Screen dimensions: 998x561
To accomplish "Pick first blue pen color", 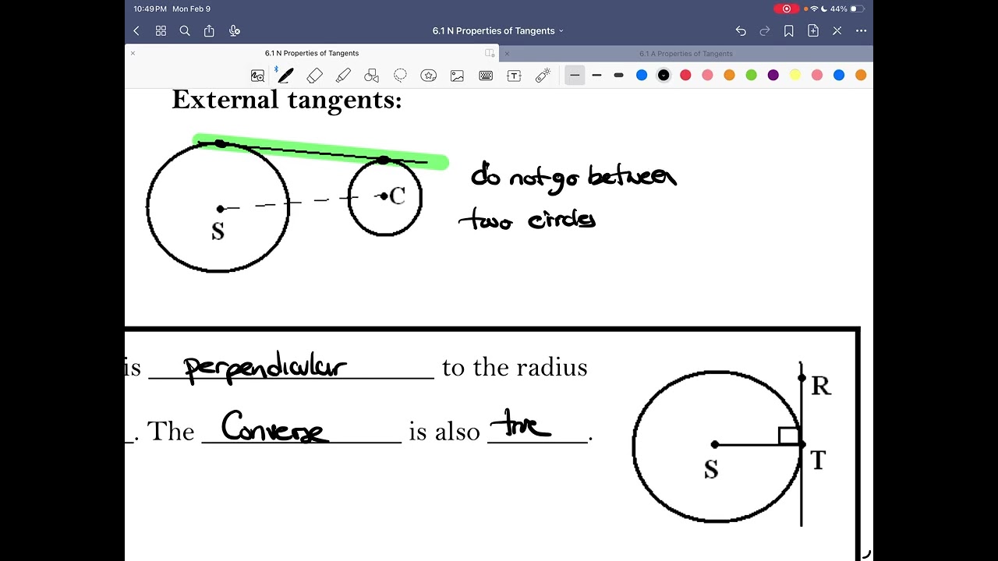I will pyautogui.click(x=642, y=76).
